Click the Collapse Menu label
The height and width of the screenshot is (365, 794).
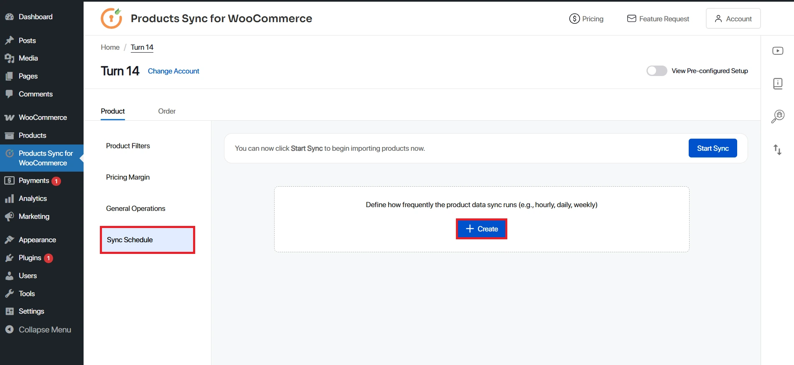coord(45,330)
